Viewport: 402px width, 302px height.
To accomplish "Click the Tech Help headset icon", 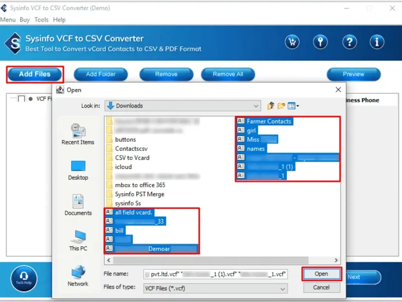I will [24, 278].
